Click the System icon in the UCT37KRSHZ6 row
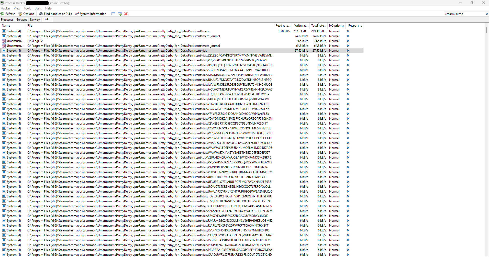 click(x=4, y=187)
